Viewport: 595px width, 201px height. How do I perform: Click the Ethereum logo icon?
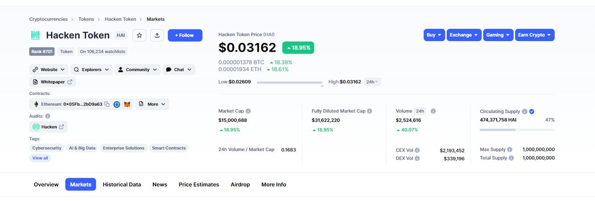(x=36, y=104)
